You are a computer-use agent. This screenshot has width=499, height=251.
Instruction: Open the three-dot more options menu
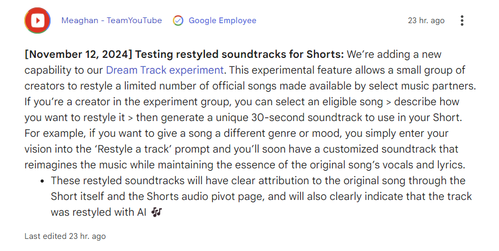point(462,21)
